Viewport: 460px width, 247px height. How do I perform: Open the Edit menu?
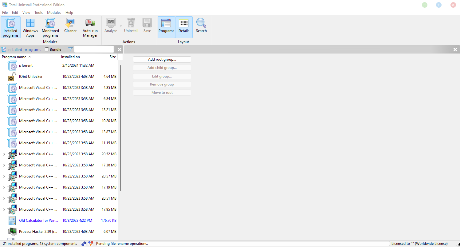(x=15, y=13)
